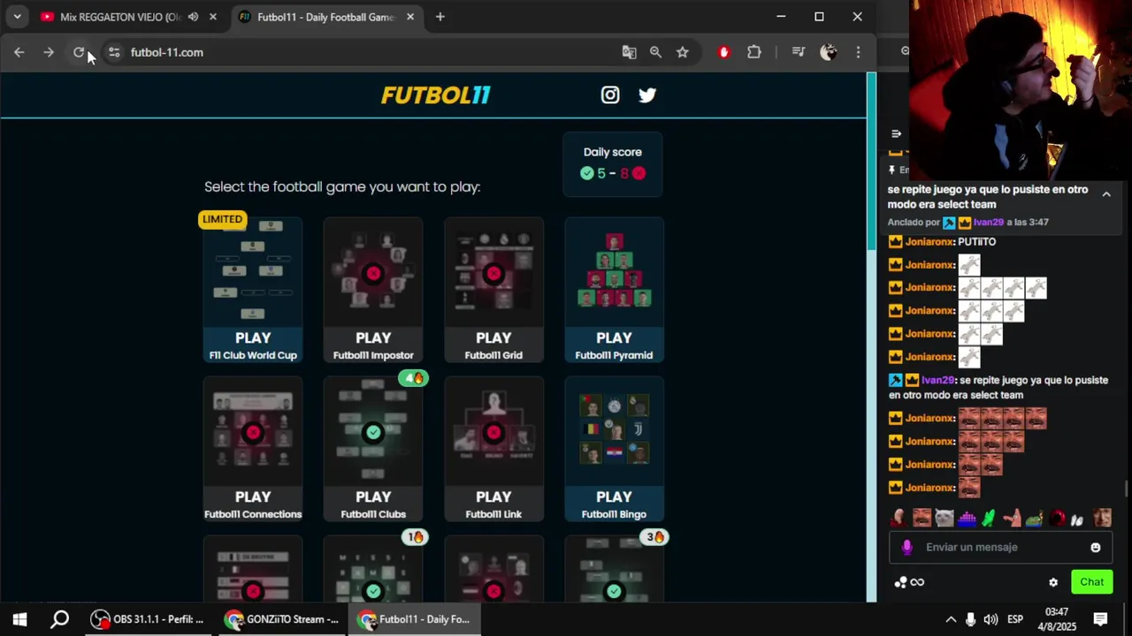The width and height of the screenshot is (1132, 636).
Task: Play F11 Club World Cup game
Action: (253, 290)
